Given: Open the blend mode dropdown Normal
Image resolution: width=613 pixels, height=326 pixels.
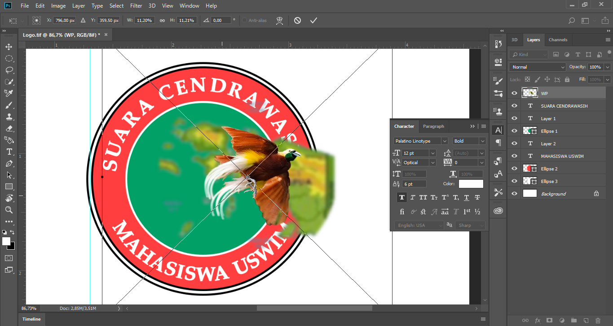Looking at the screenshot, I should point(538,67).
